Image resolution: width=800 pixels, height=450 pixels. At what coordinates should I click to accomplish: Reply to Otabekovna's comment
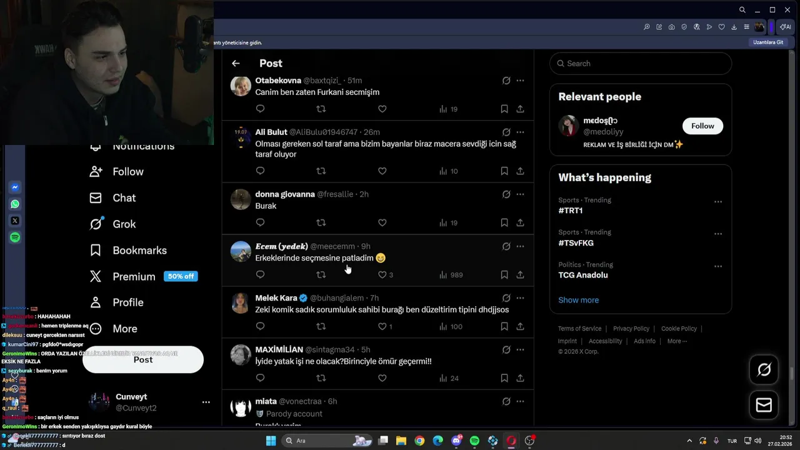point(260,109)
